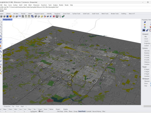
Task: Click the Filter status bar button
Action: (x=103, y=111)
